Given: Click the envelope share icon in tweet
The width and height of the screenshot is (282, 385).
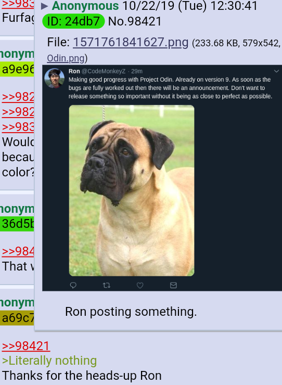Looking at the screenshot, I should pos(173,285).
